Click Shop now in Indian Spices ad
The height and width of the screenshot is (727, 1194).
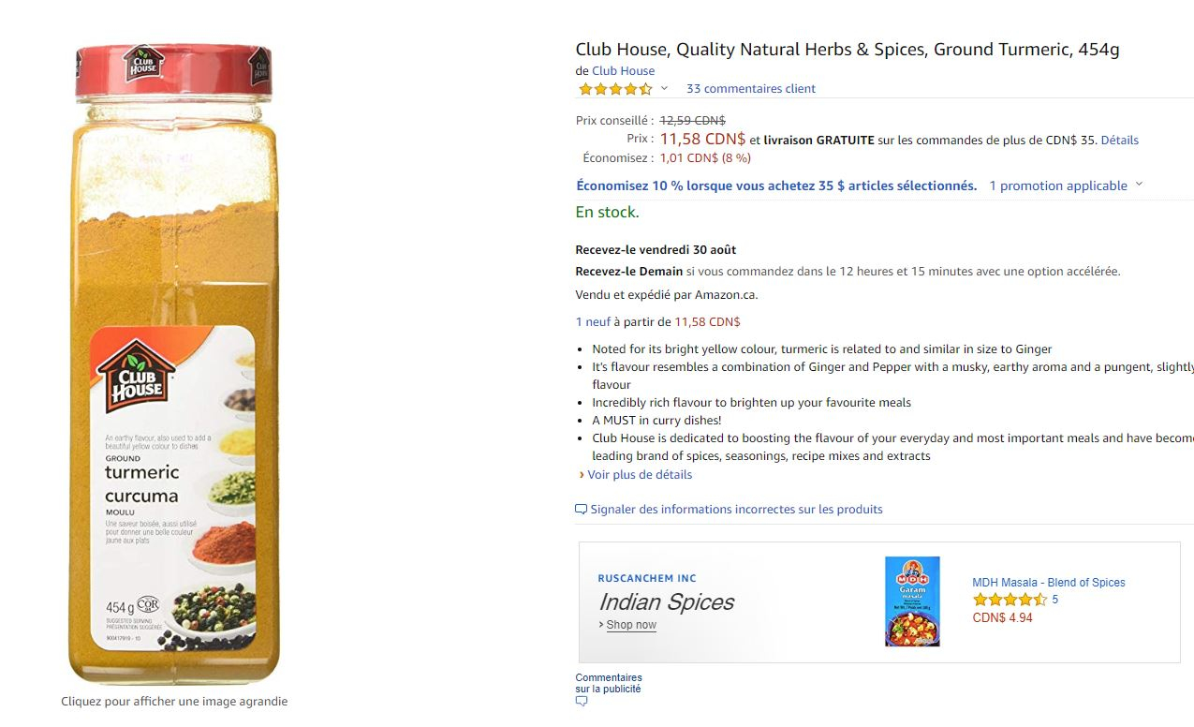[x=631, y=625]
